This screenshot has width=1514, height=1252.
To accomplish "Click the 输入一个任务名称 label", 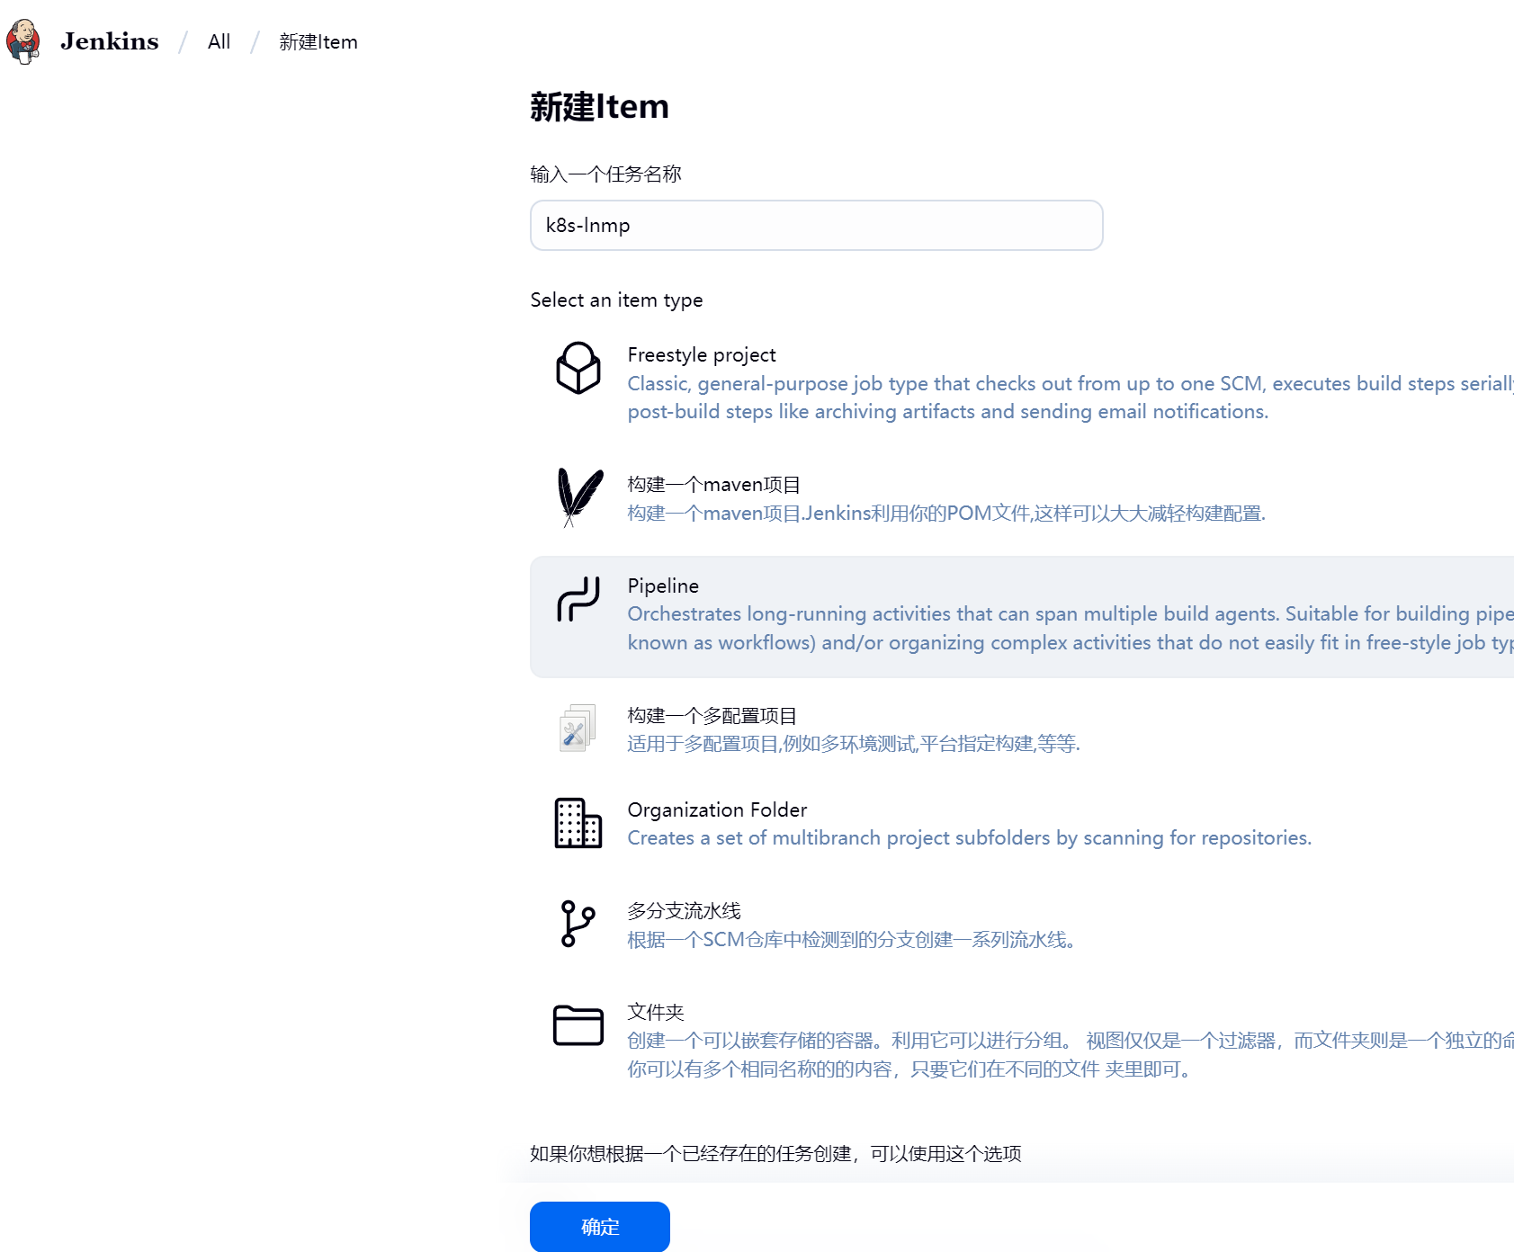I will [606, 174].
